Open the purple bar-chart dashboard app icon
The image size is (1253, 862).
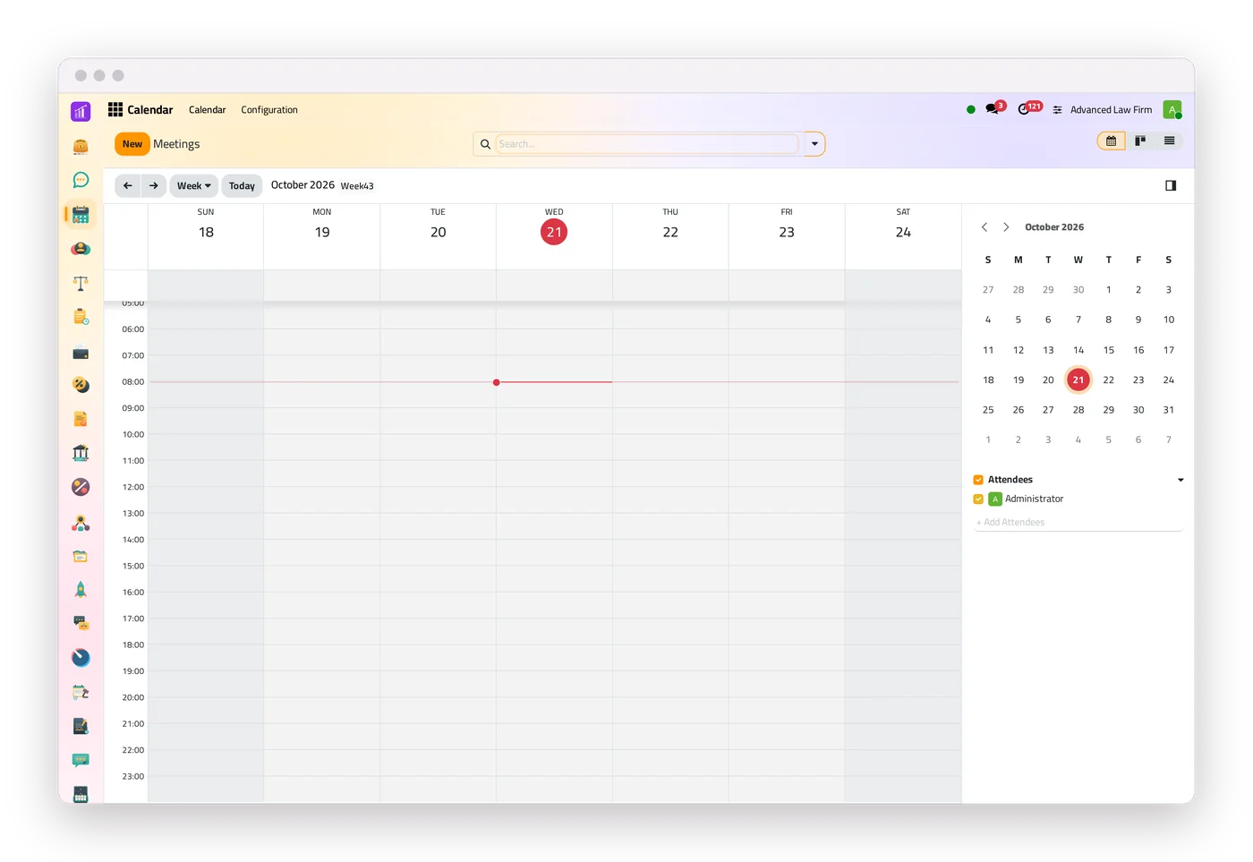click(x=81, y=111)
